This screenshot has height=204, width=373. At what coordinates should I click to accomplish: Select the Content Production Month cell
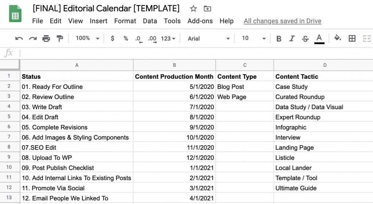point(174,76)
